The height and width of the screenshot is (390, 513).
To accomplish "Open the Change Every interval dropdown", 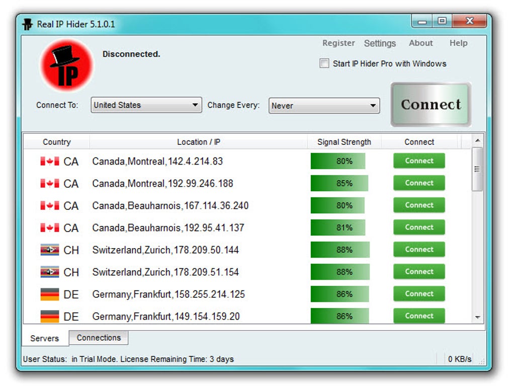I will [x=324, y=106].
